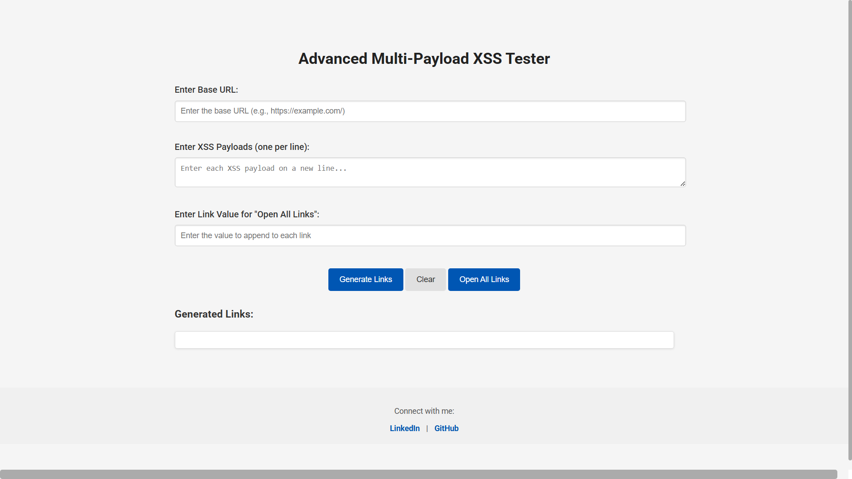Image resolution: width=852 pixels, height=479 pixels.
Task: Open the GitHub profile link
Action: coord(446,428)
